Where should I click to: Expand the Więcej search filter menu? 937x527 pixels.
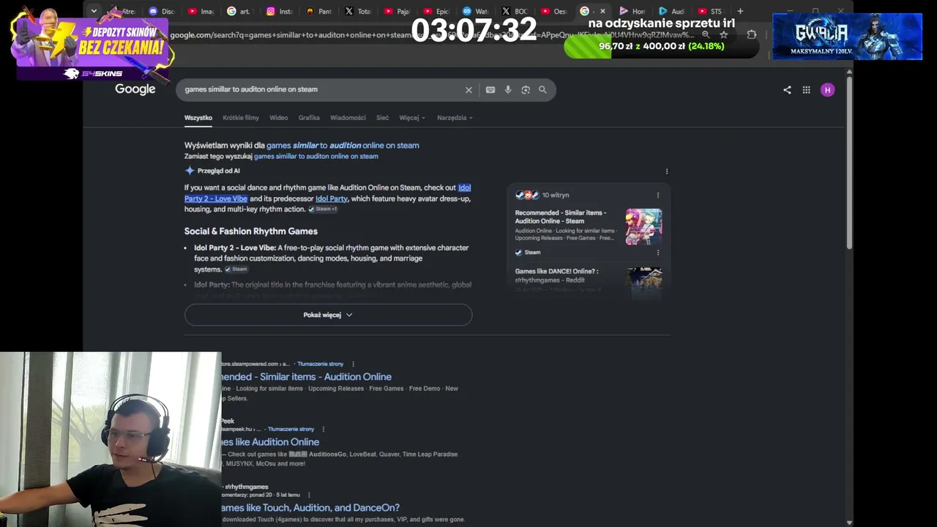411,118
